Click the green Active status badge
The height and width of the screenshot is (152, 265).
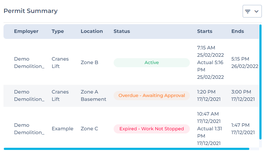(151, 63)
